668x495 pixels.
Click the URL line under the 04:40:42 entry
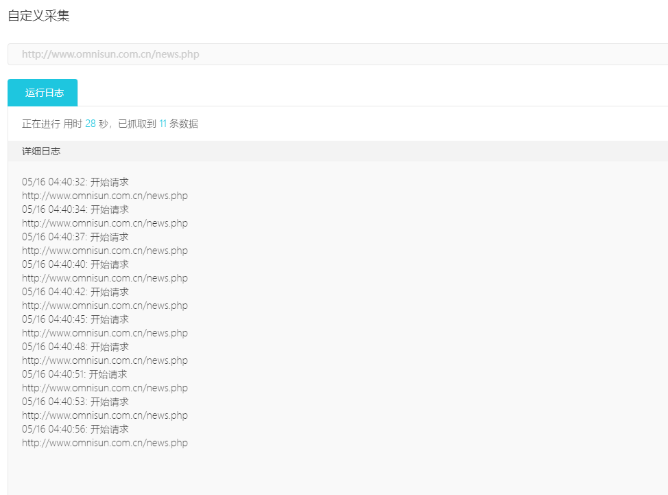coord(105,306)
